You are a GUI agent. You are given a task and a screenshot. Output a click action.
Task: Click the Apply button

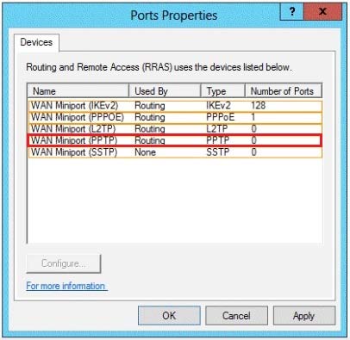coord(304,316)
